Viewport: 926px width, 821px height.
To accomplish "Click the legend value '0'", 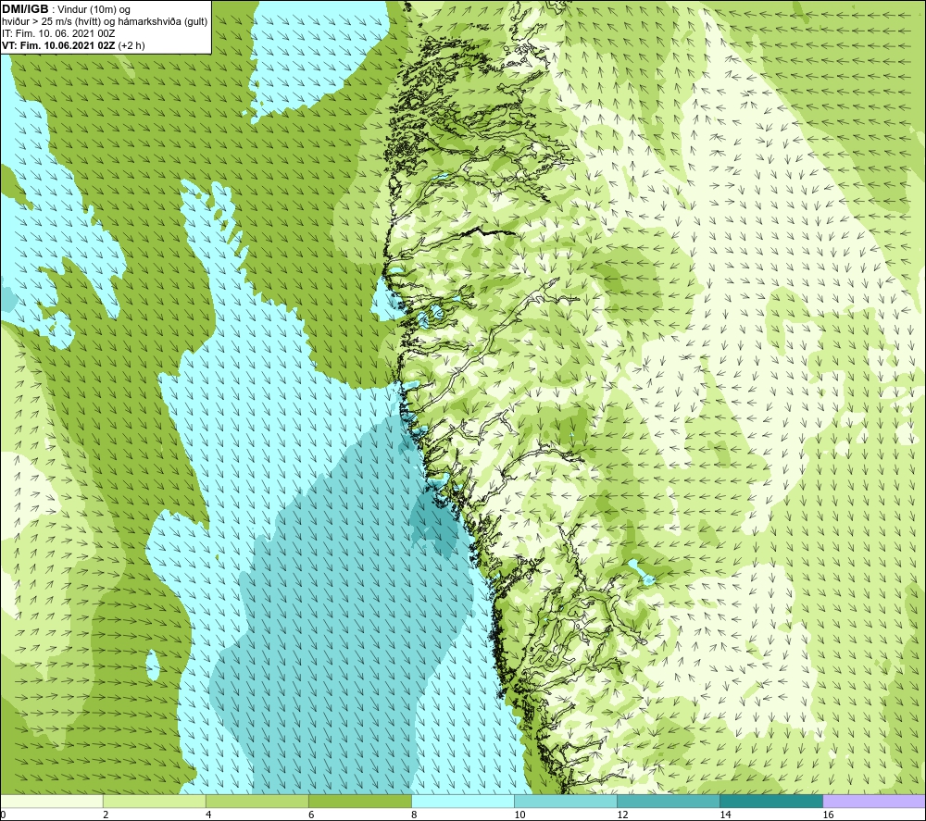I will pyautogui.click(x=4, y=815).
